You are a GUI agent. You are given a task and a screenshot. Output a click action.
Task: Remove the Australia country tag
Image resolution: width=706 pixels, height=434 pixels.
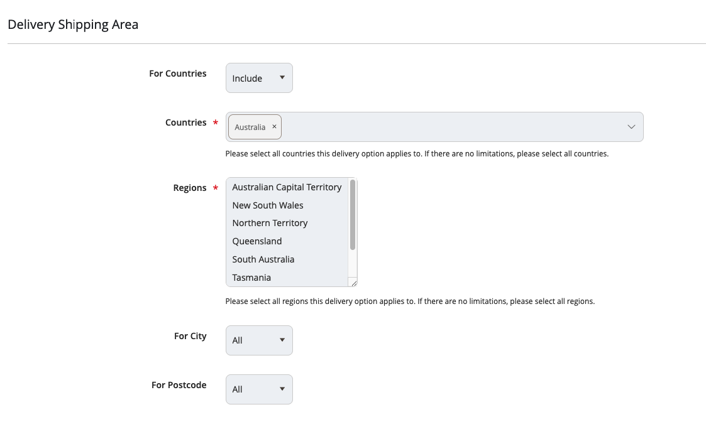click(x=274, y=127)
